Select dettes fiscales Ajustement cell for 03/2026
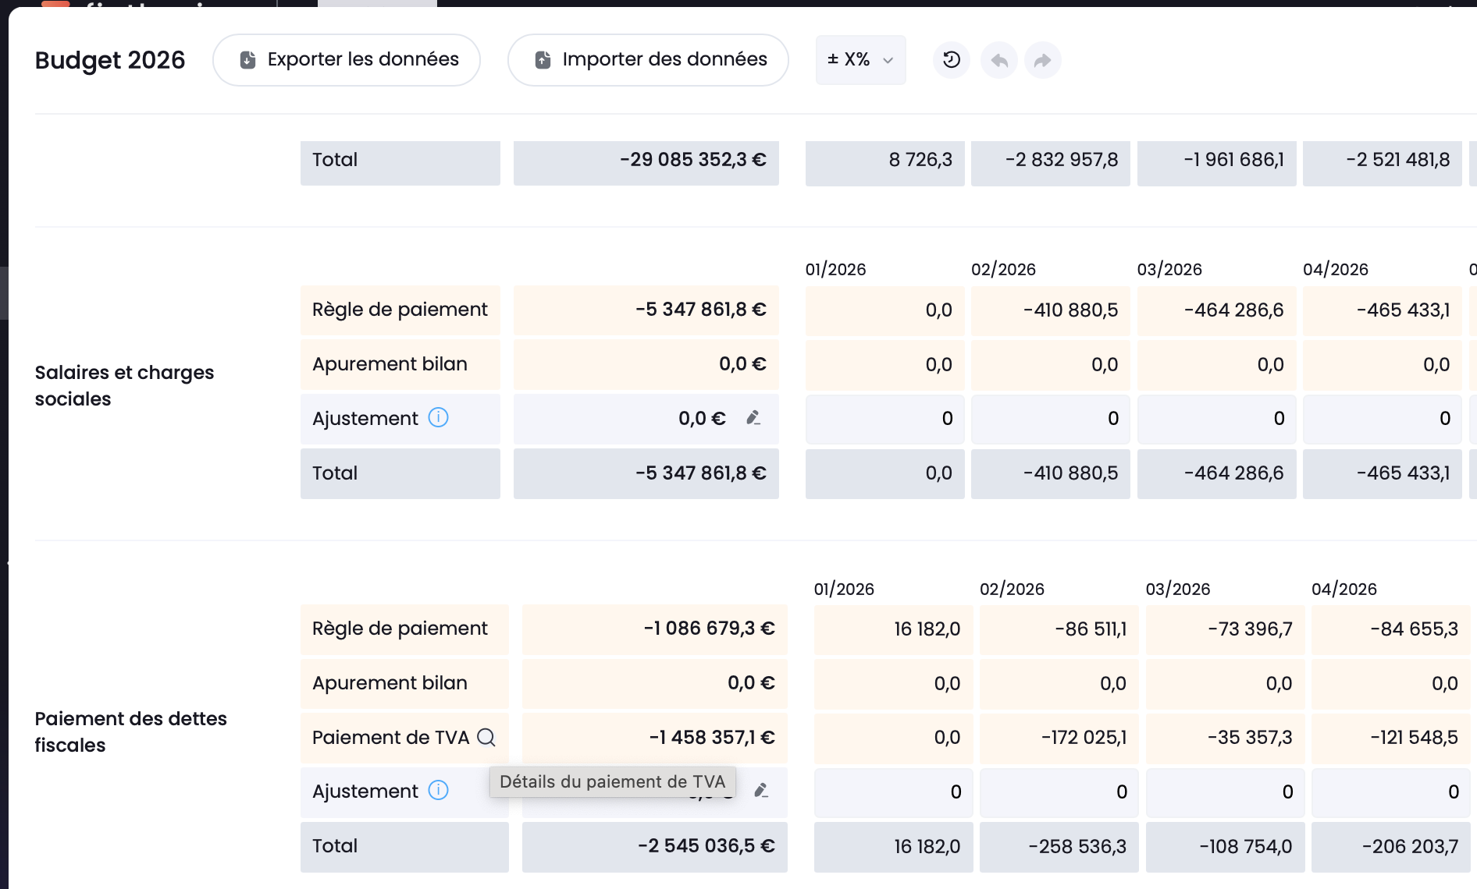 click(x=1226, y=792)
